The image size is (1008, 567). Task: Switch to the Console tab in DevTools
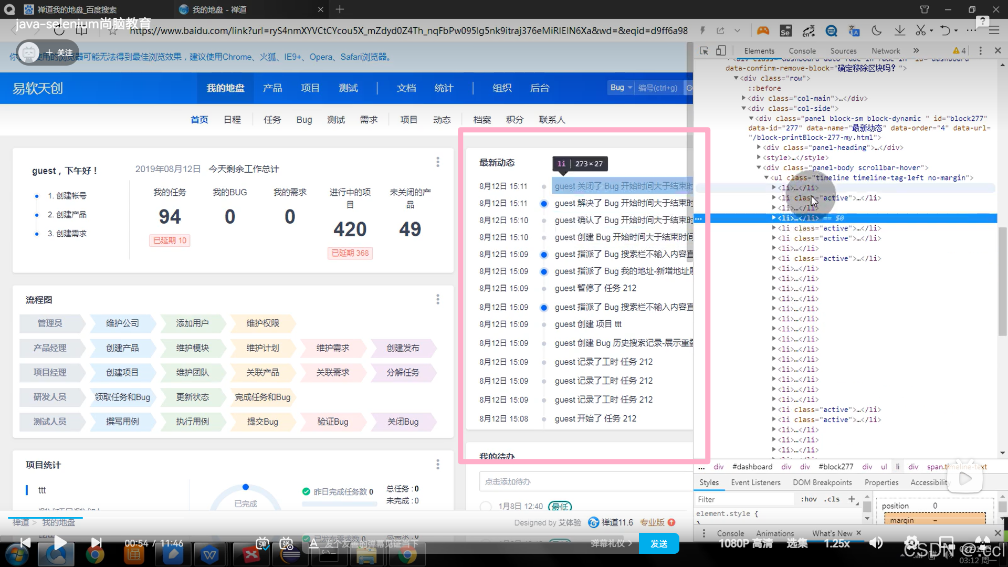[x=802, y=51]
